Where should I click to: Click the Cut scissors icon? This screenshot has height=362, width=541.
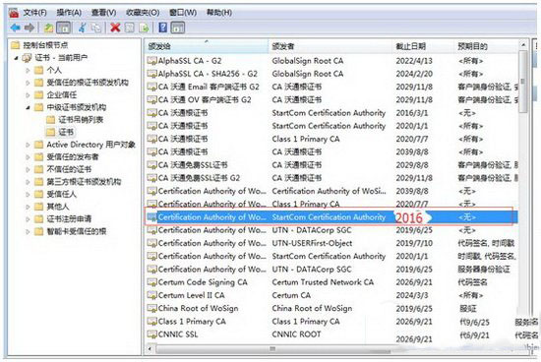click(82, 28)
